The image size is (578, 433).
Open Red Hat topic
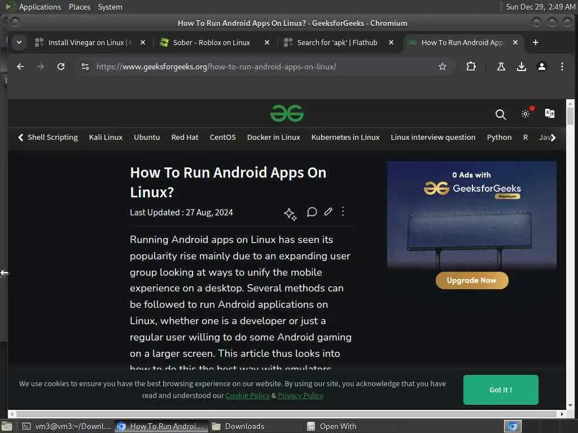coord(185,138)
